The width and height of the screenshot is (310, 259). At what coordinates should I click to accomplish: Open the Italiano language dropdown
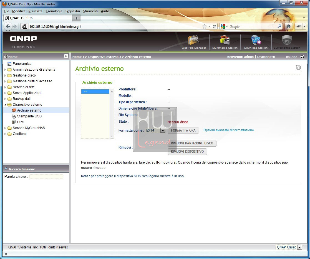(302, 57)
